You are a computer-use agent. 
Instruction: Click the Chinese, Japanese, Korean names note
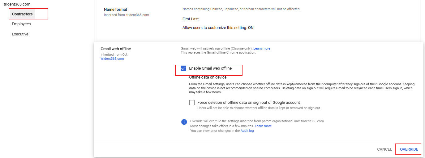point(241,9)
